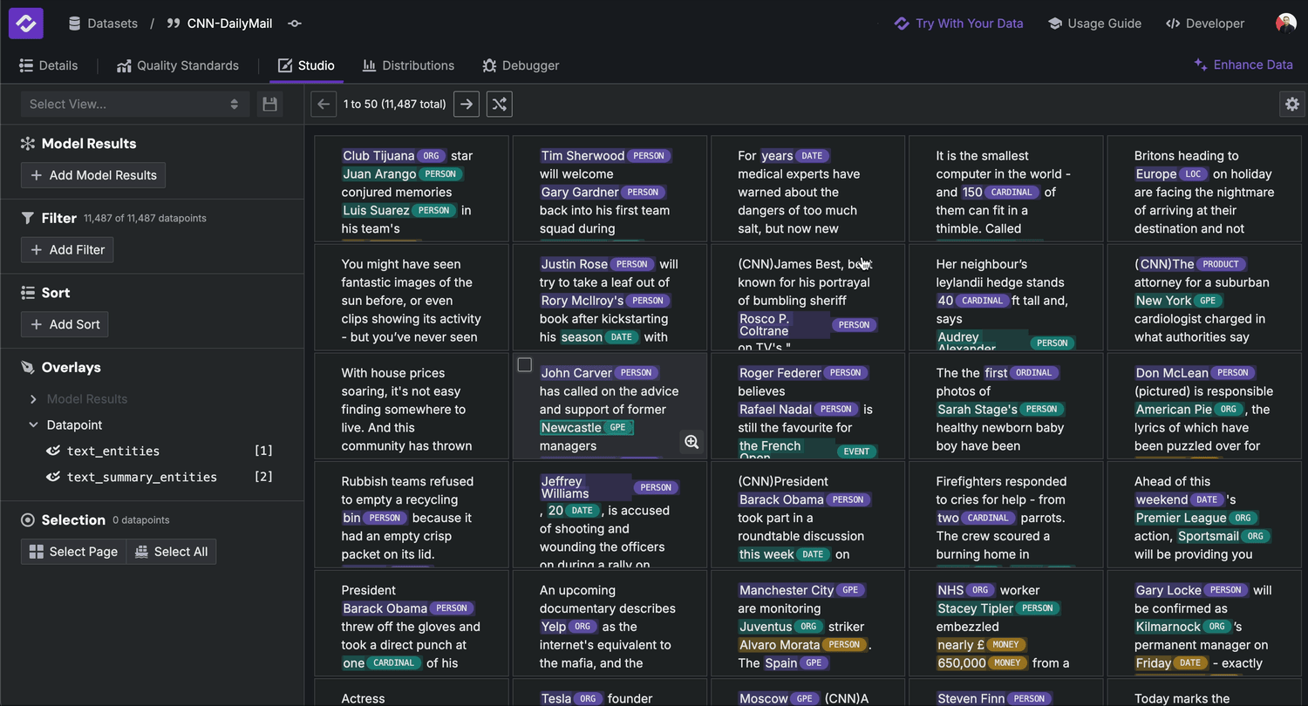
Task: Click the Add Filter button
Action: point(67,250)
